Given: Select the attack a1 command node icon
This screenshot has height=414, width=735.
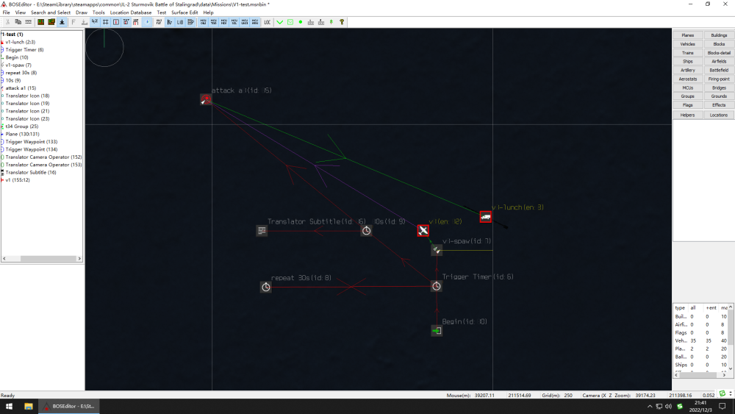Looking at the screenshot, I should point(206,99).
